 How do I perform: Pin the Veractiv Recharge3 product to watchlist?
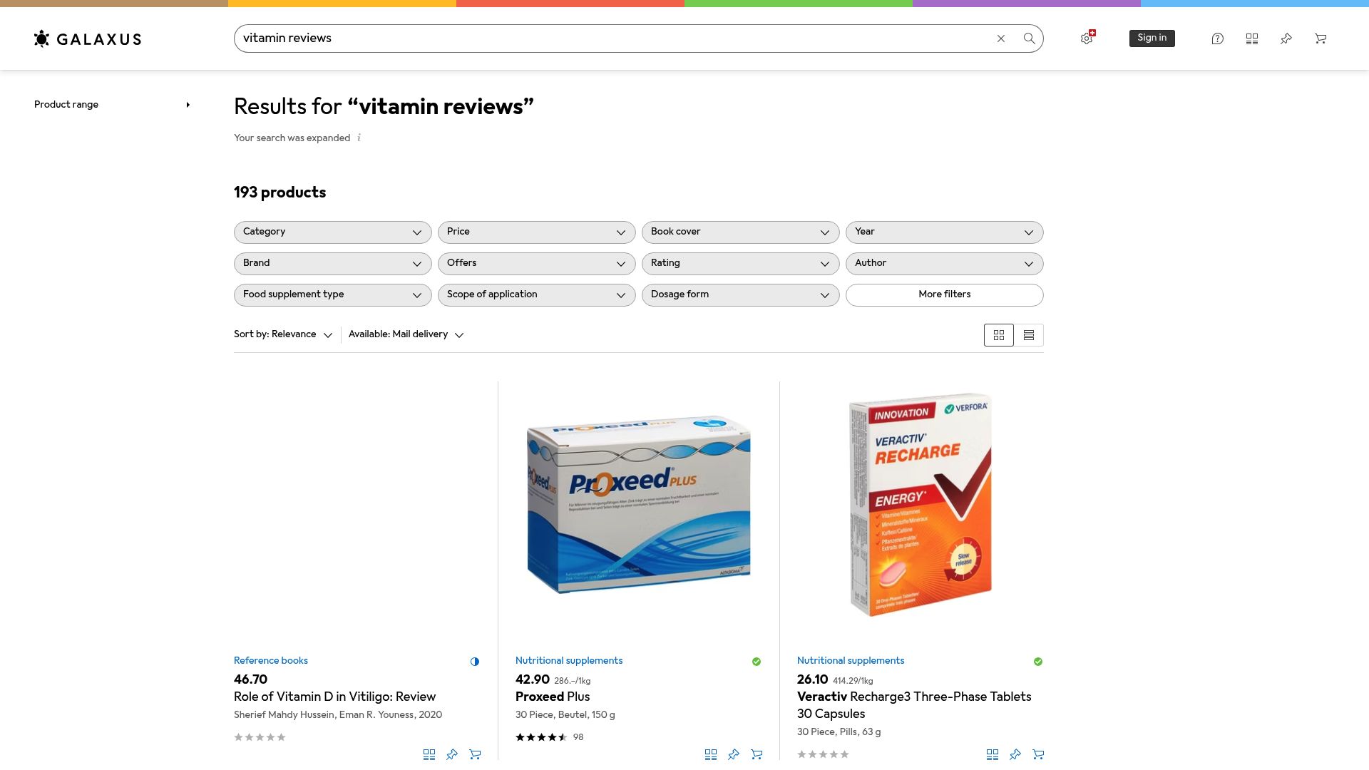1015,754
